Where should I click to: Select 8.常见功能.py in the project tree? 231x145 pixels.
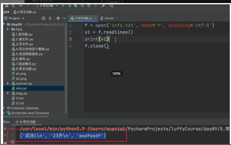pyautogui.click(x=26, y=69)
